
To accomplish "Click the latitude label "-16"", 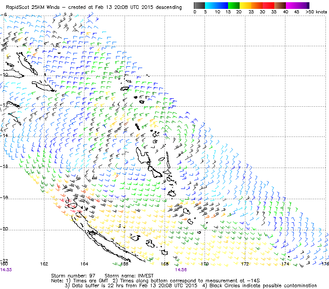I will [4, 166].
